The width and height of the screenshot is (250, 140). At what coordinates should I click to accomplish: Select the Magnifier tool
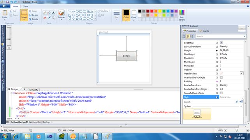[x=53, y=18]
